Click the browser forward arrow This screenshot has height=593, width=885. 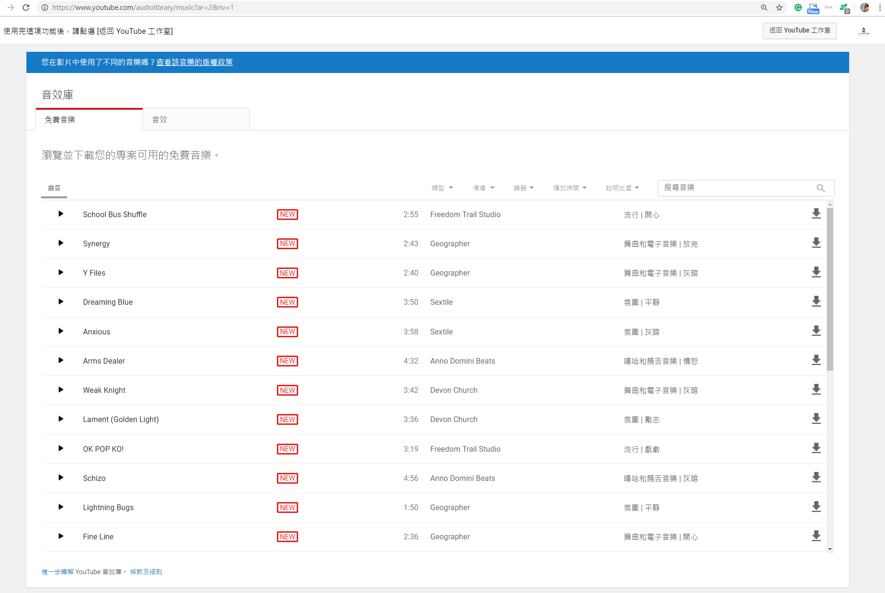coord(11,8)
